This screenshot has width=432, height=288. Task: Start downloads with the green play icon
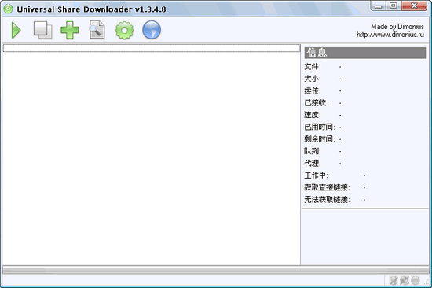pos(16,30)
